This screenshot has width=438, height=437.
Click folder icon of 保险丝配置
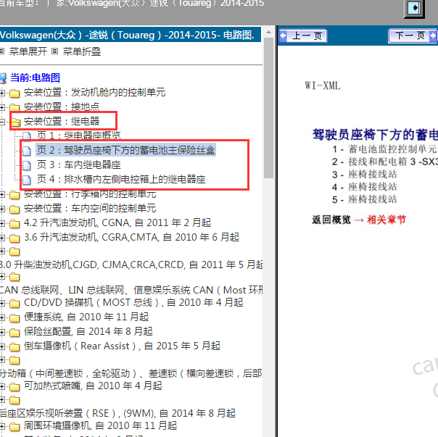(x=15, y=333)
